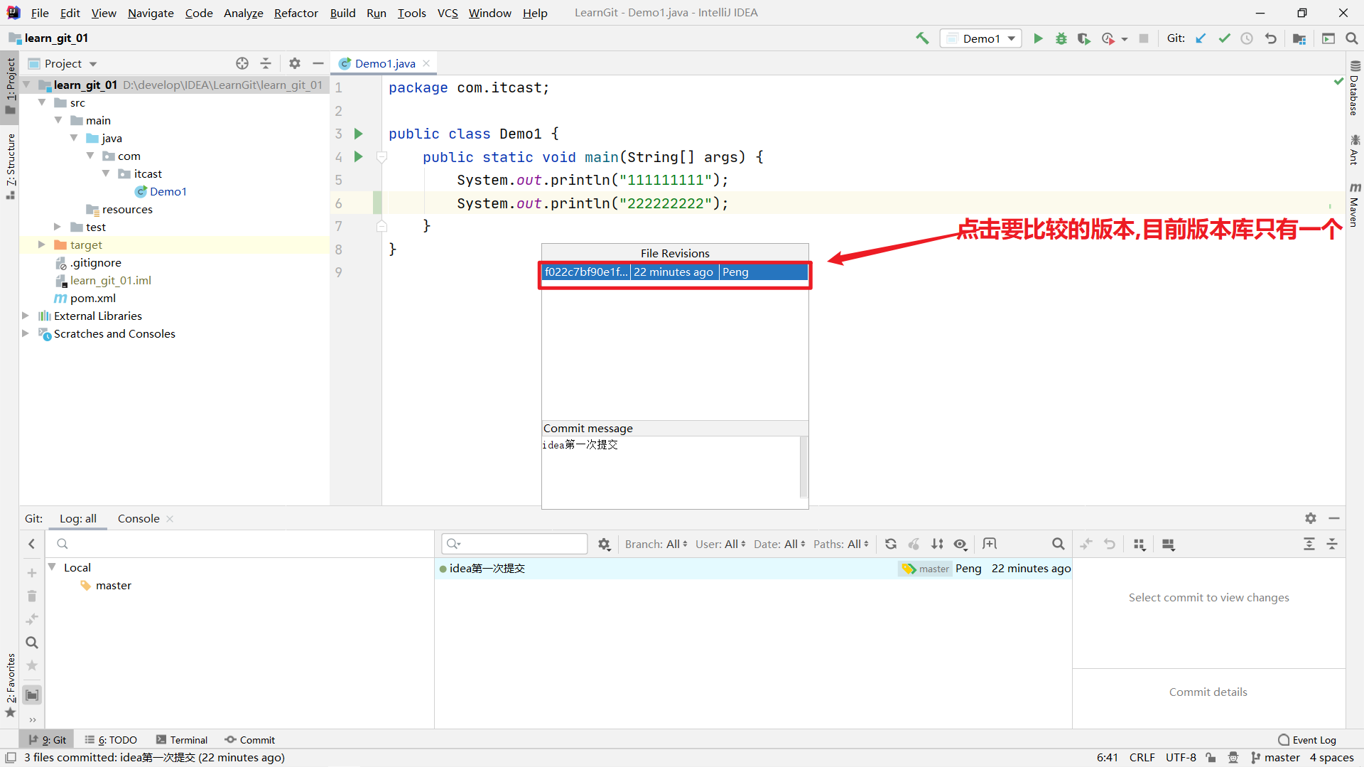
Task: Collapse the branches pane with back arrow
Action: tap(32, 544)
